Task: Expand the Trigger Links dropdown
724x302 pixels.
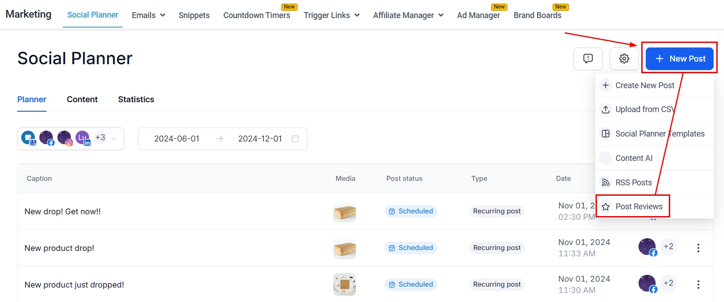Action: tap(331, 15)
